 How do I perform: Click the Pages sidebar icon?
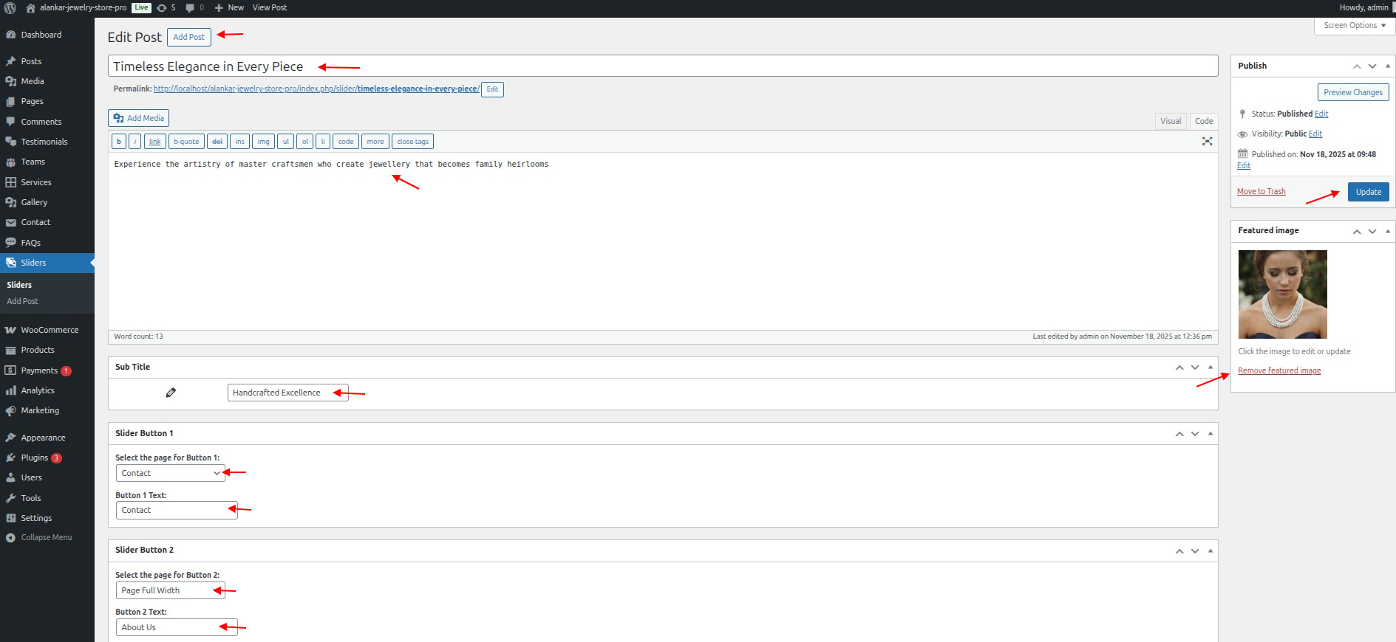click(10, 101)
